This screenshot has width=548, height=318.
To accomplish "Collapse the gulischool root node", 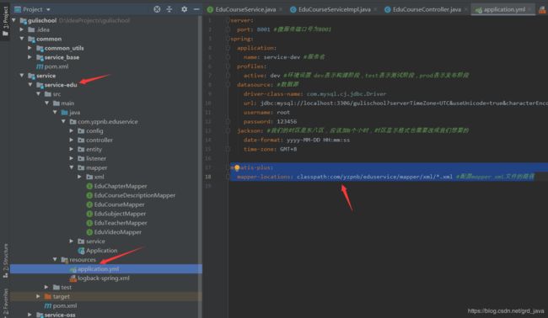I will (13, 20).
